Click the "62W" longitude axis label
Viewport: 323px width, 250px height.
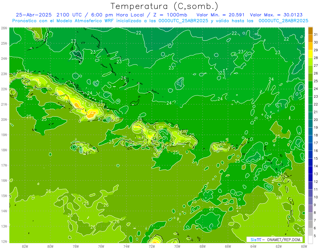(279, 246)
